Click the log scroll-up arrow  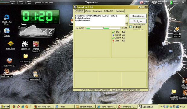click(127, 16)
